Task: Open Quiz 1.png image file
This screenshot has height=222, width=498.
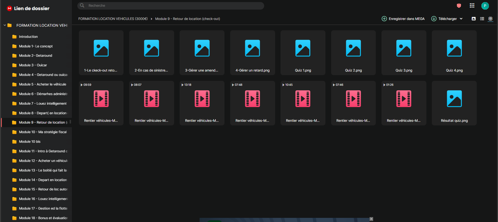Action: (303, 53)
